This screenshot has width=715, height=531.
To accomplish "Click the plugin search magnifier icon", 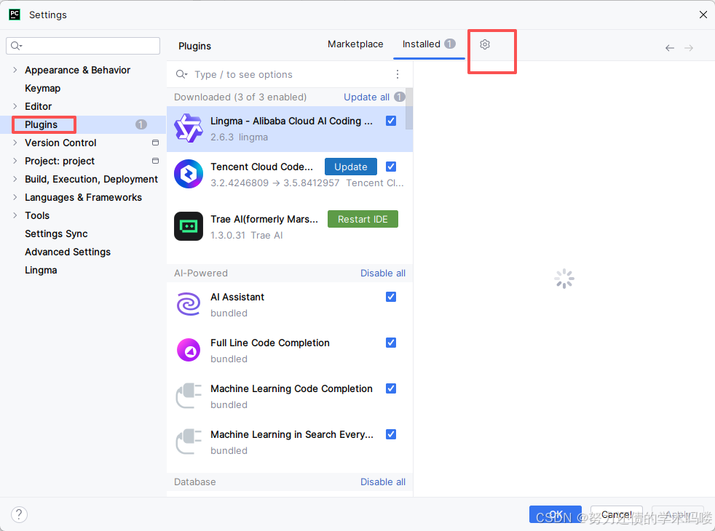I will click(181, 74).
